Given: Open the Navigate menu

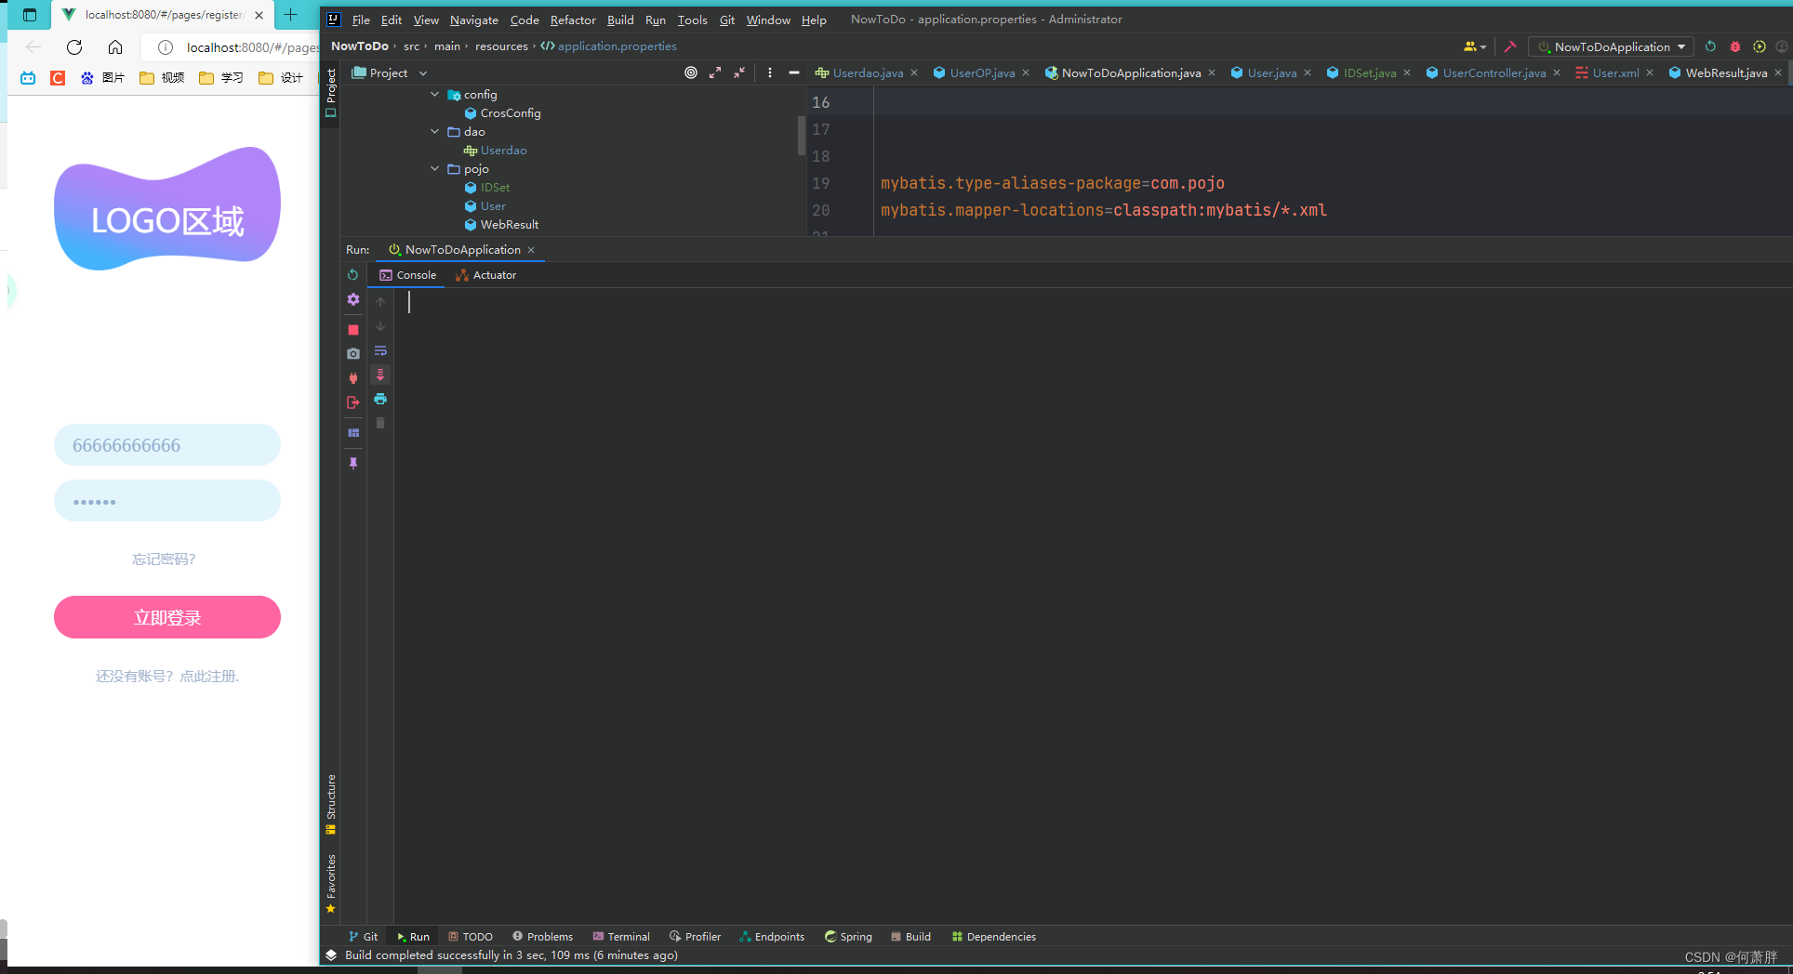Looking at the screenshot, I should pos(473,20).
